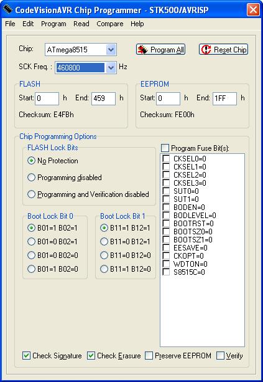This screenshot has height=382, width=263.
Task: Click the Program All chip icon button
Action: coord(160,49)
